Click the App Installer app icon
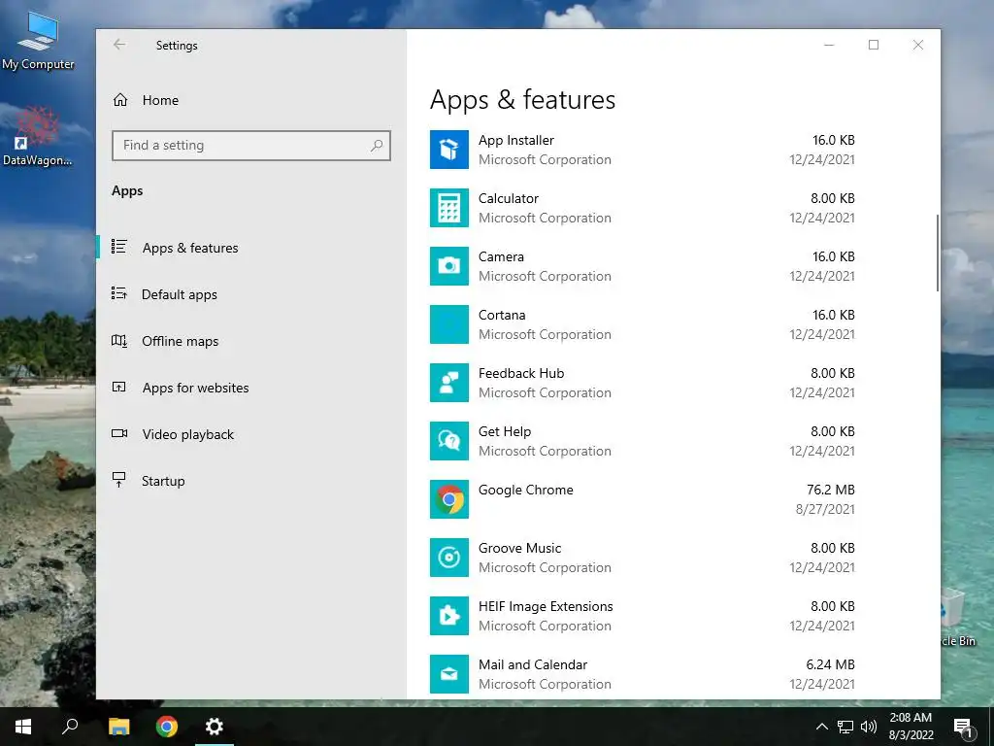The image size is (994, 746). pos(448,150)
